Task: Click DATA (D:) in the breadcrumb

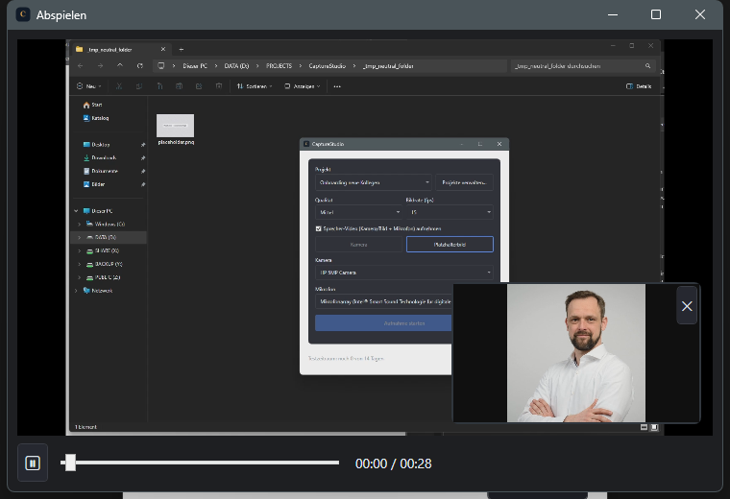Action: 236,66
